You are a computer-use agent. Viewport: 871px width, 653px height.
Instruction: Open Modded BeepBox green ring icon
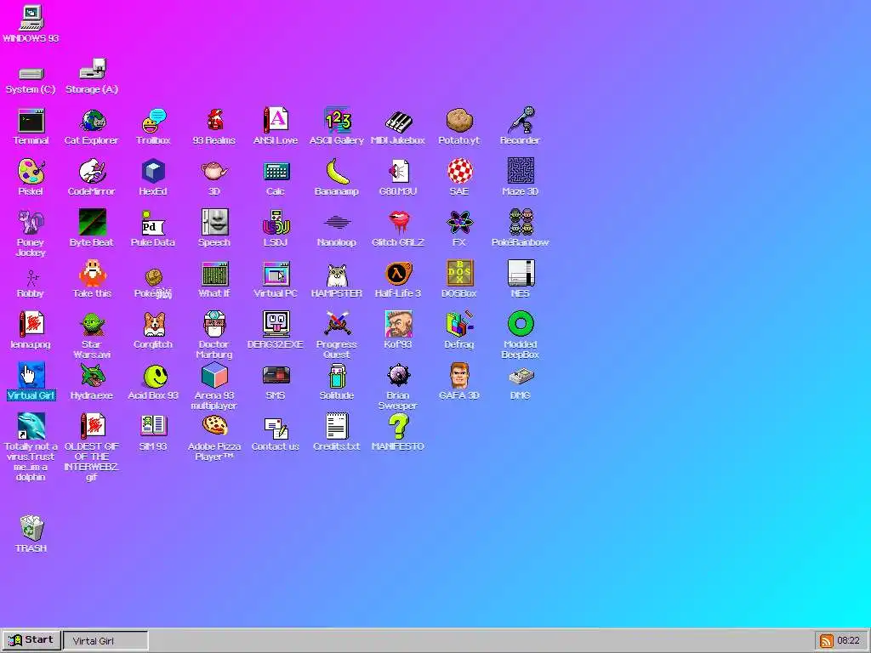tap(520, 326)
